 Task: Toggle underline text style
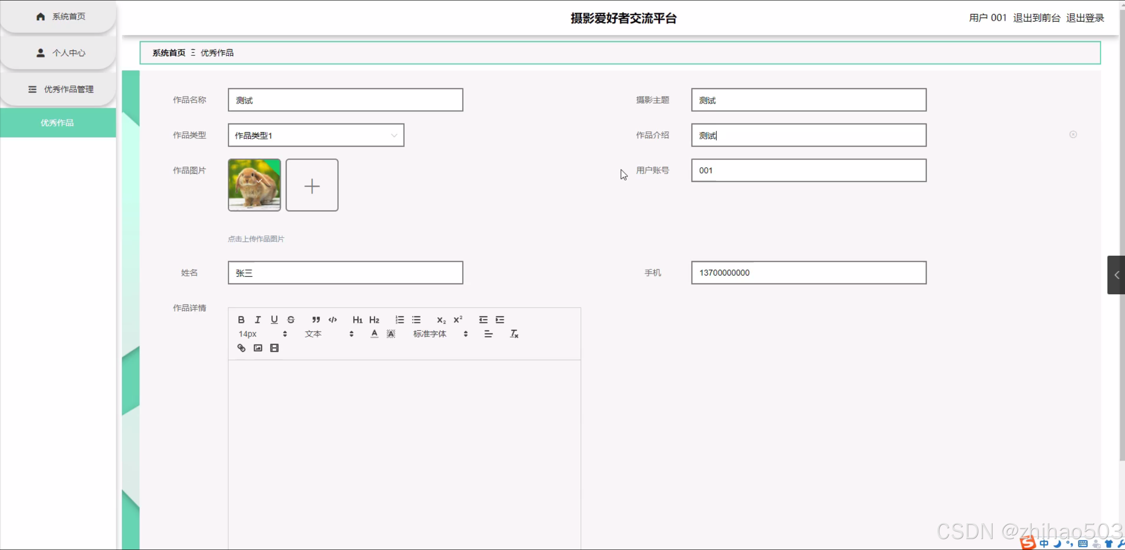(x=274, y=319)
